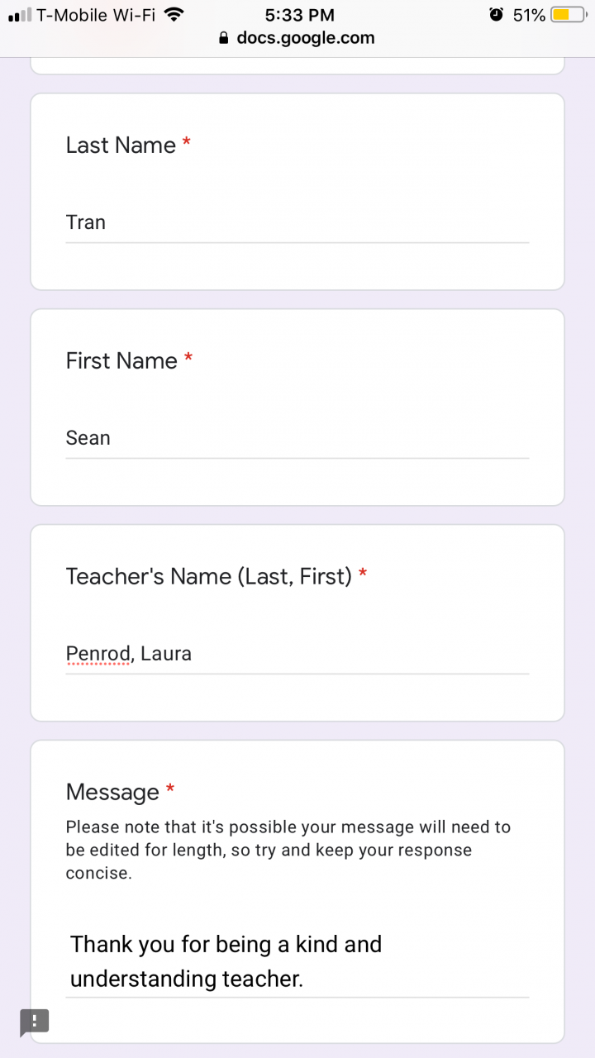Tap the Wi-Fi status icon
595x1058 pixels.
click(x=174, y=15)
